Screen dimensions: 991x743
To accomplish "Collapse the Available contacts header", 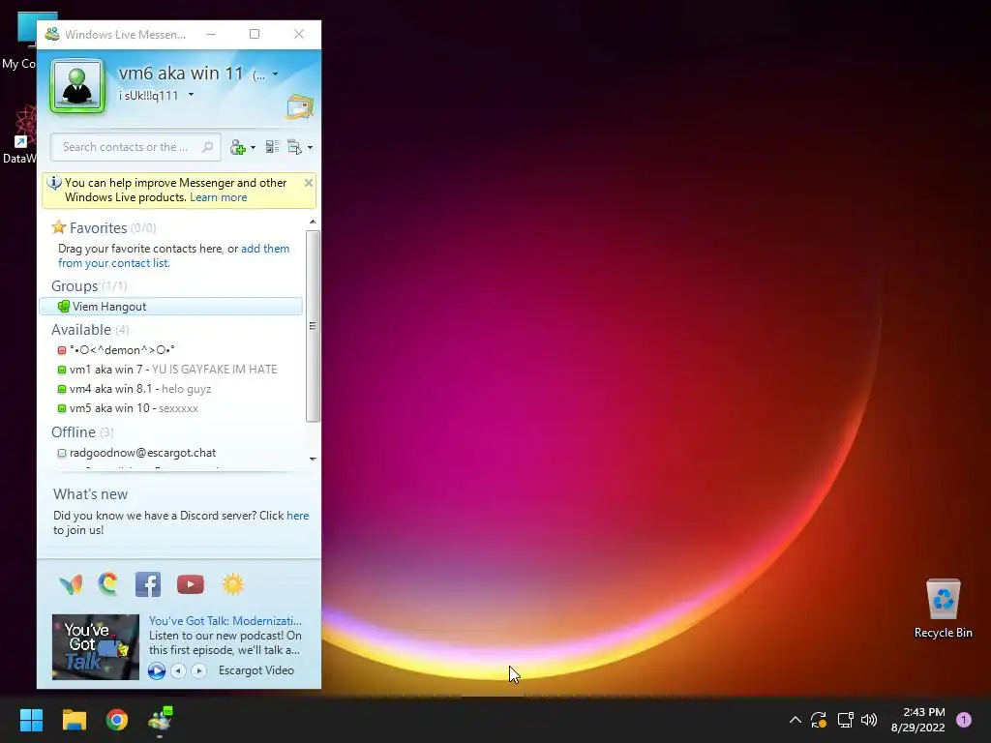I will pyautogui.click(x=81, y=330).
